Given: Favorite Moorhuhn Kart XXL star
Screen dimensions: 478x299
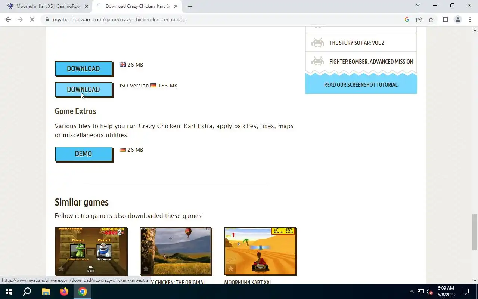Looking at the screenshot, I should point(231,268).
